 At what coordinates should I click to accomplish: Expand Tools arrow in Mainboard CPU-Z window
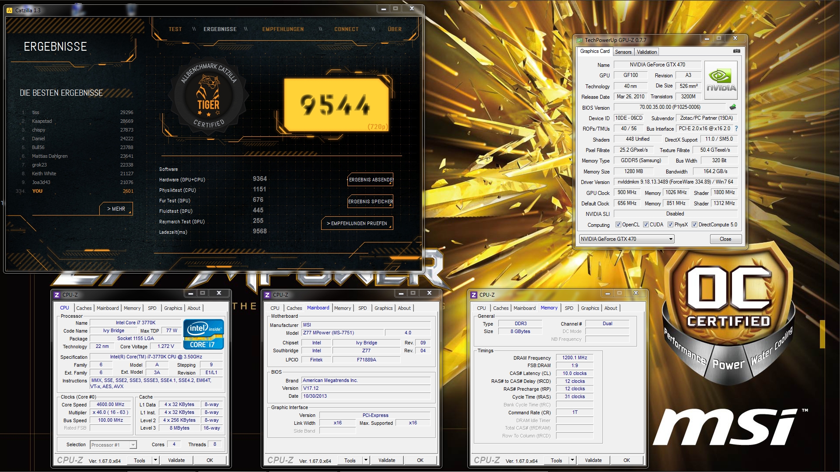click(x=366, y=460)
